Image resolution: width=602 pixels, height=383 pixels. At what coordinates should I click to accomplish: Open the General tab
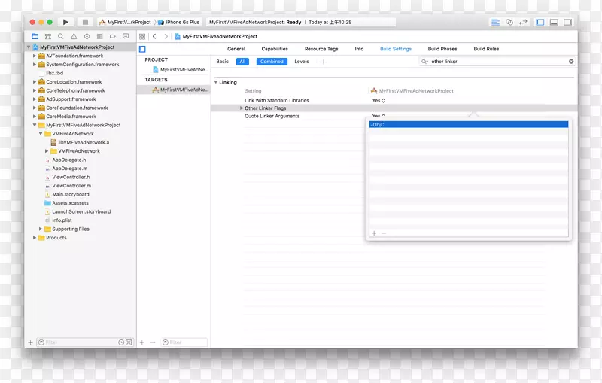236,49
